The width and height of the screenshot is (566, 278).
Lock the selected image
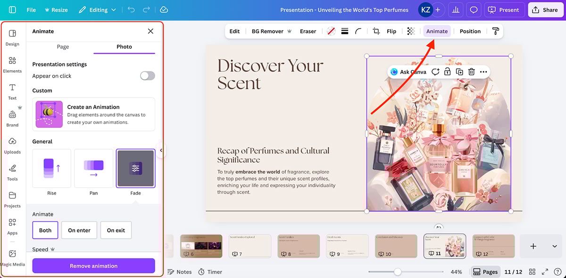(447, 71)
